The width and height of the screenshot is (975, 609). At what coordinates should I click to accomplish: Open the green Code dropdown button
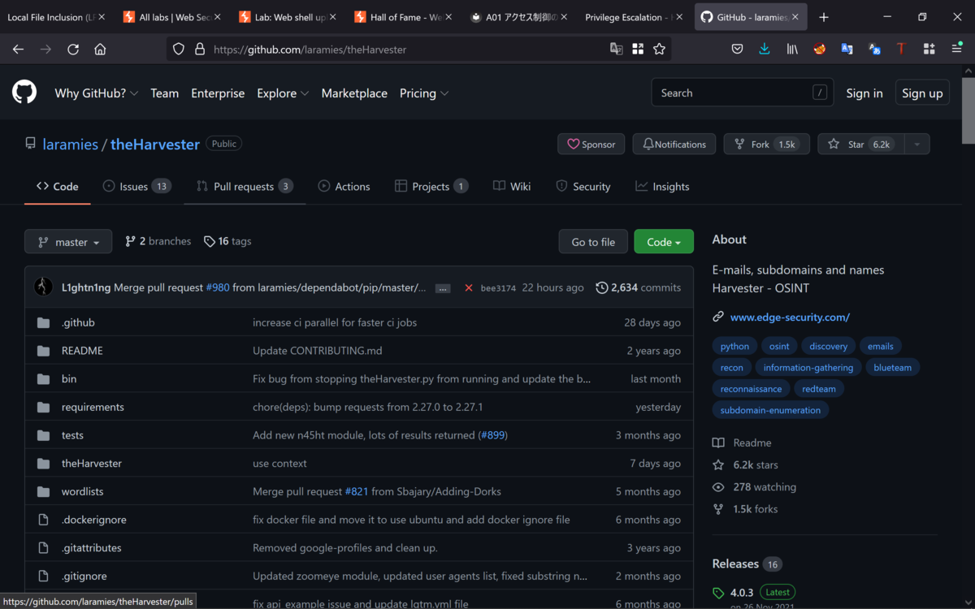click(x=664, y=242)
